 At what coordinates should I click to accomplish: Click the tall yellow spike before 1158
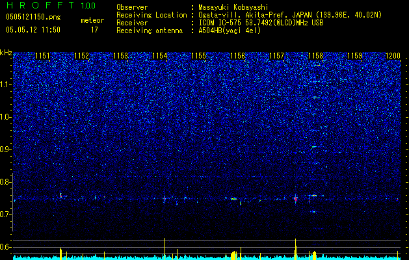pyautogui.click(x=296, y=249)
